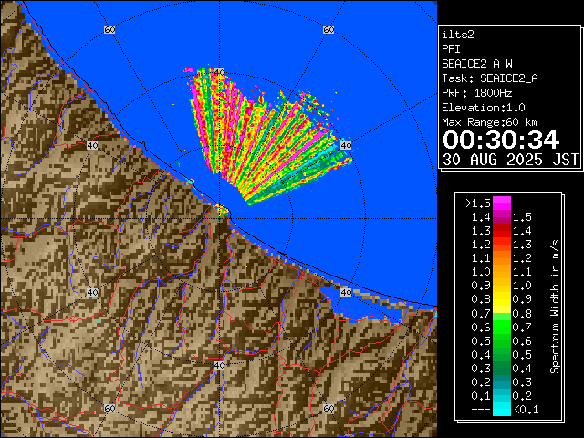
Task: Click the orange 1.0 legend color band
Action: (501, 271)
